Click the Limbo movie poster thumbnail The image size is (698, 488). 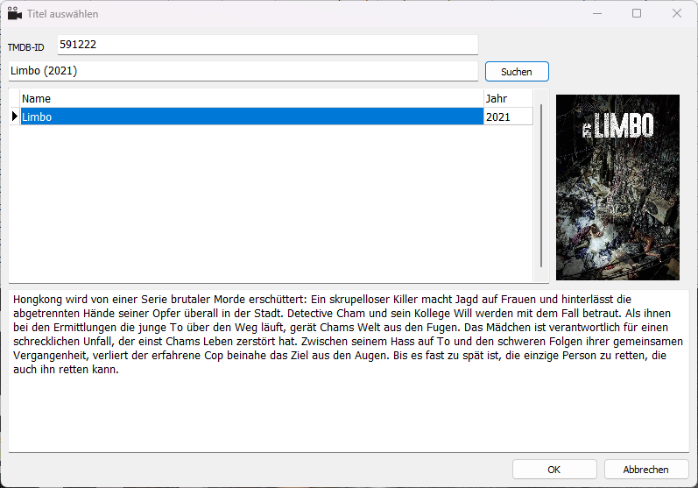(618, 187)
